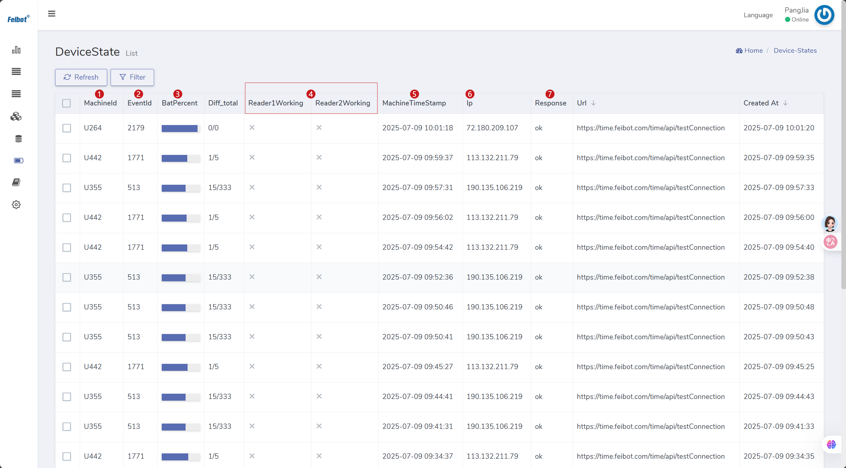The width and height of the screenshot is (846, 468).
Task: Click machine ID U264
Action: click(93, 128)
